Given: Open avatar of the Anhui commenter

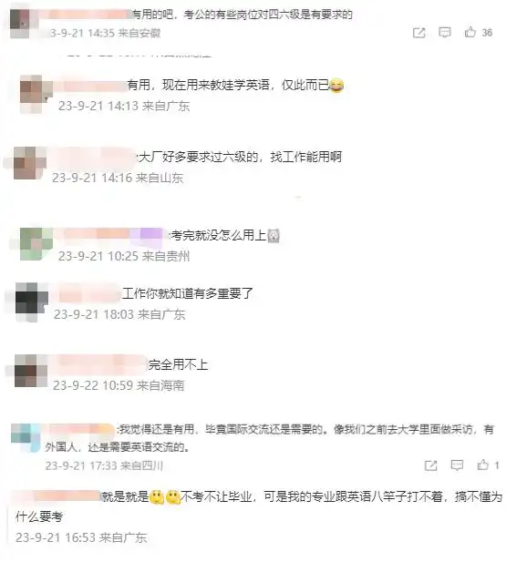Looking at the screenshot, I should coord(20,24).
